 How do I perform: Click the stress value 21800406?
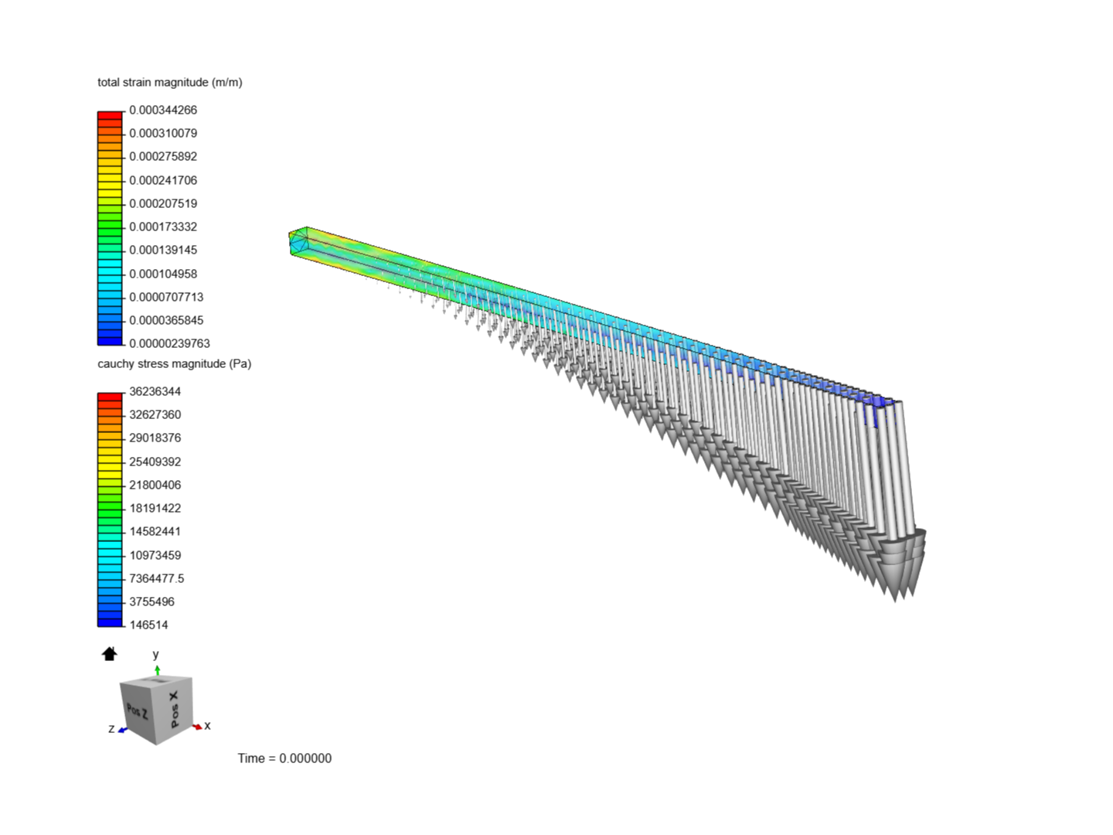coord(155,485)
